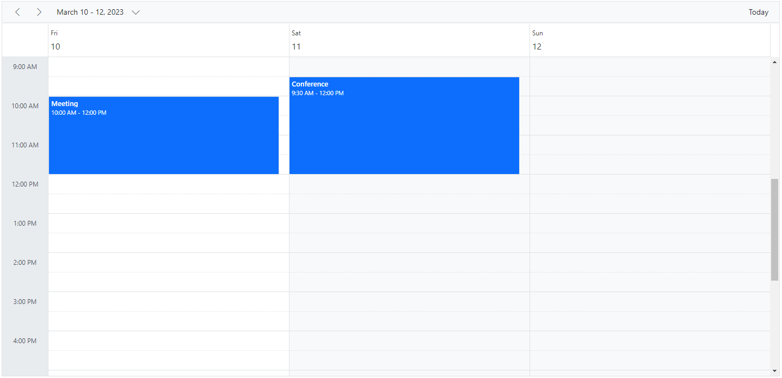Click the 10:00 AM - 12:00 PM meeting time text
The image size is (782, 378).
click(79, 113)
